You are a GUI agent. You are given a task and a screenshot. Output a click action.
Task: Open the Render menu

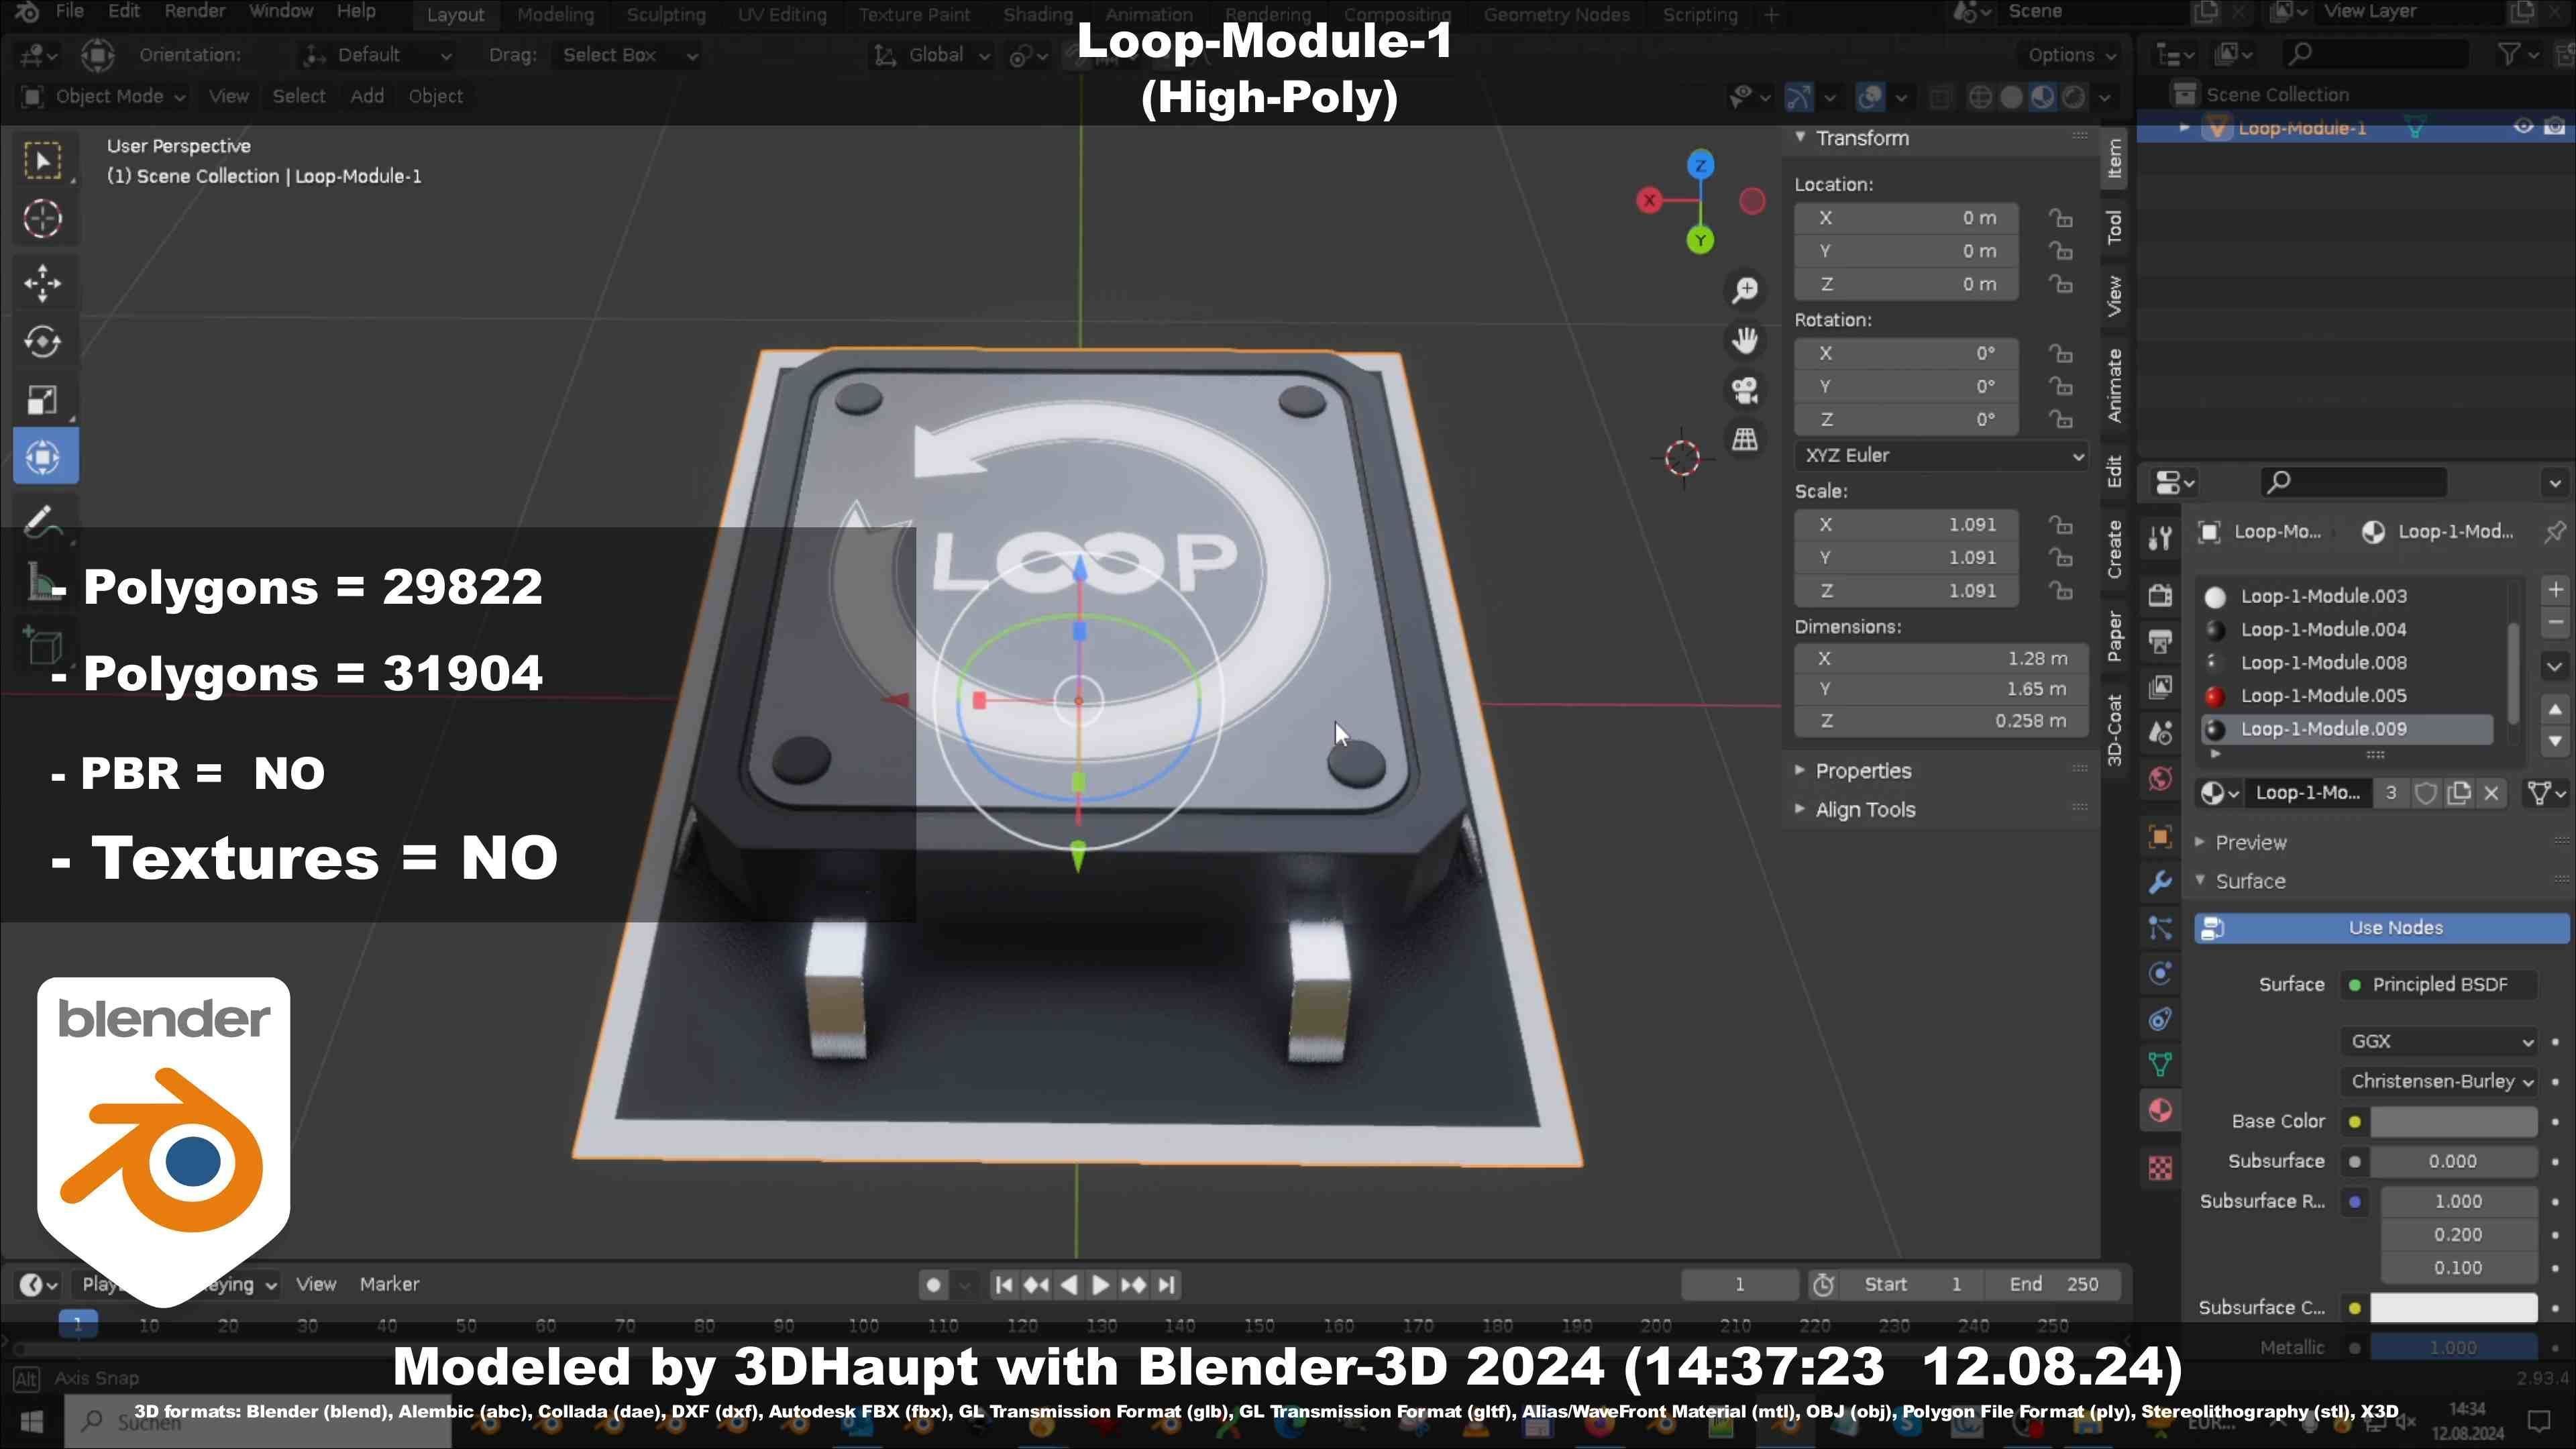[194, 12]
